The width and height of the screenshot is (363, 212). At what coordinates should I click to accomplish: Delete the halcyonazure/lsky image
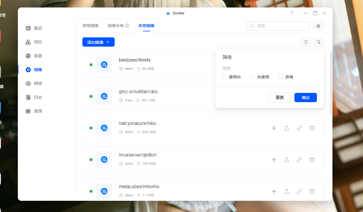coord(312,128)
